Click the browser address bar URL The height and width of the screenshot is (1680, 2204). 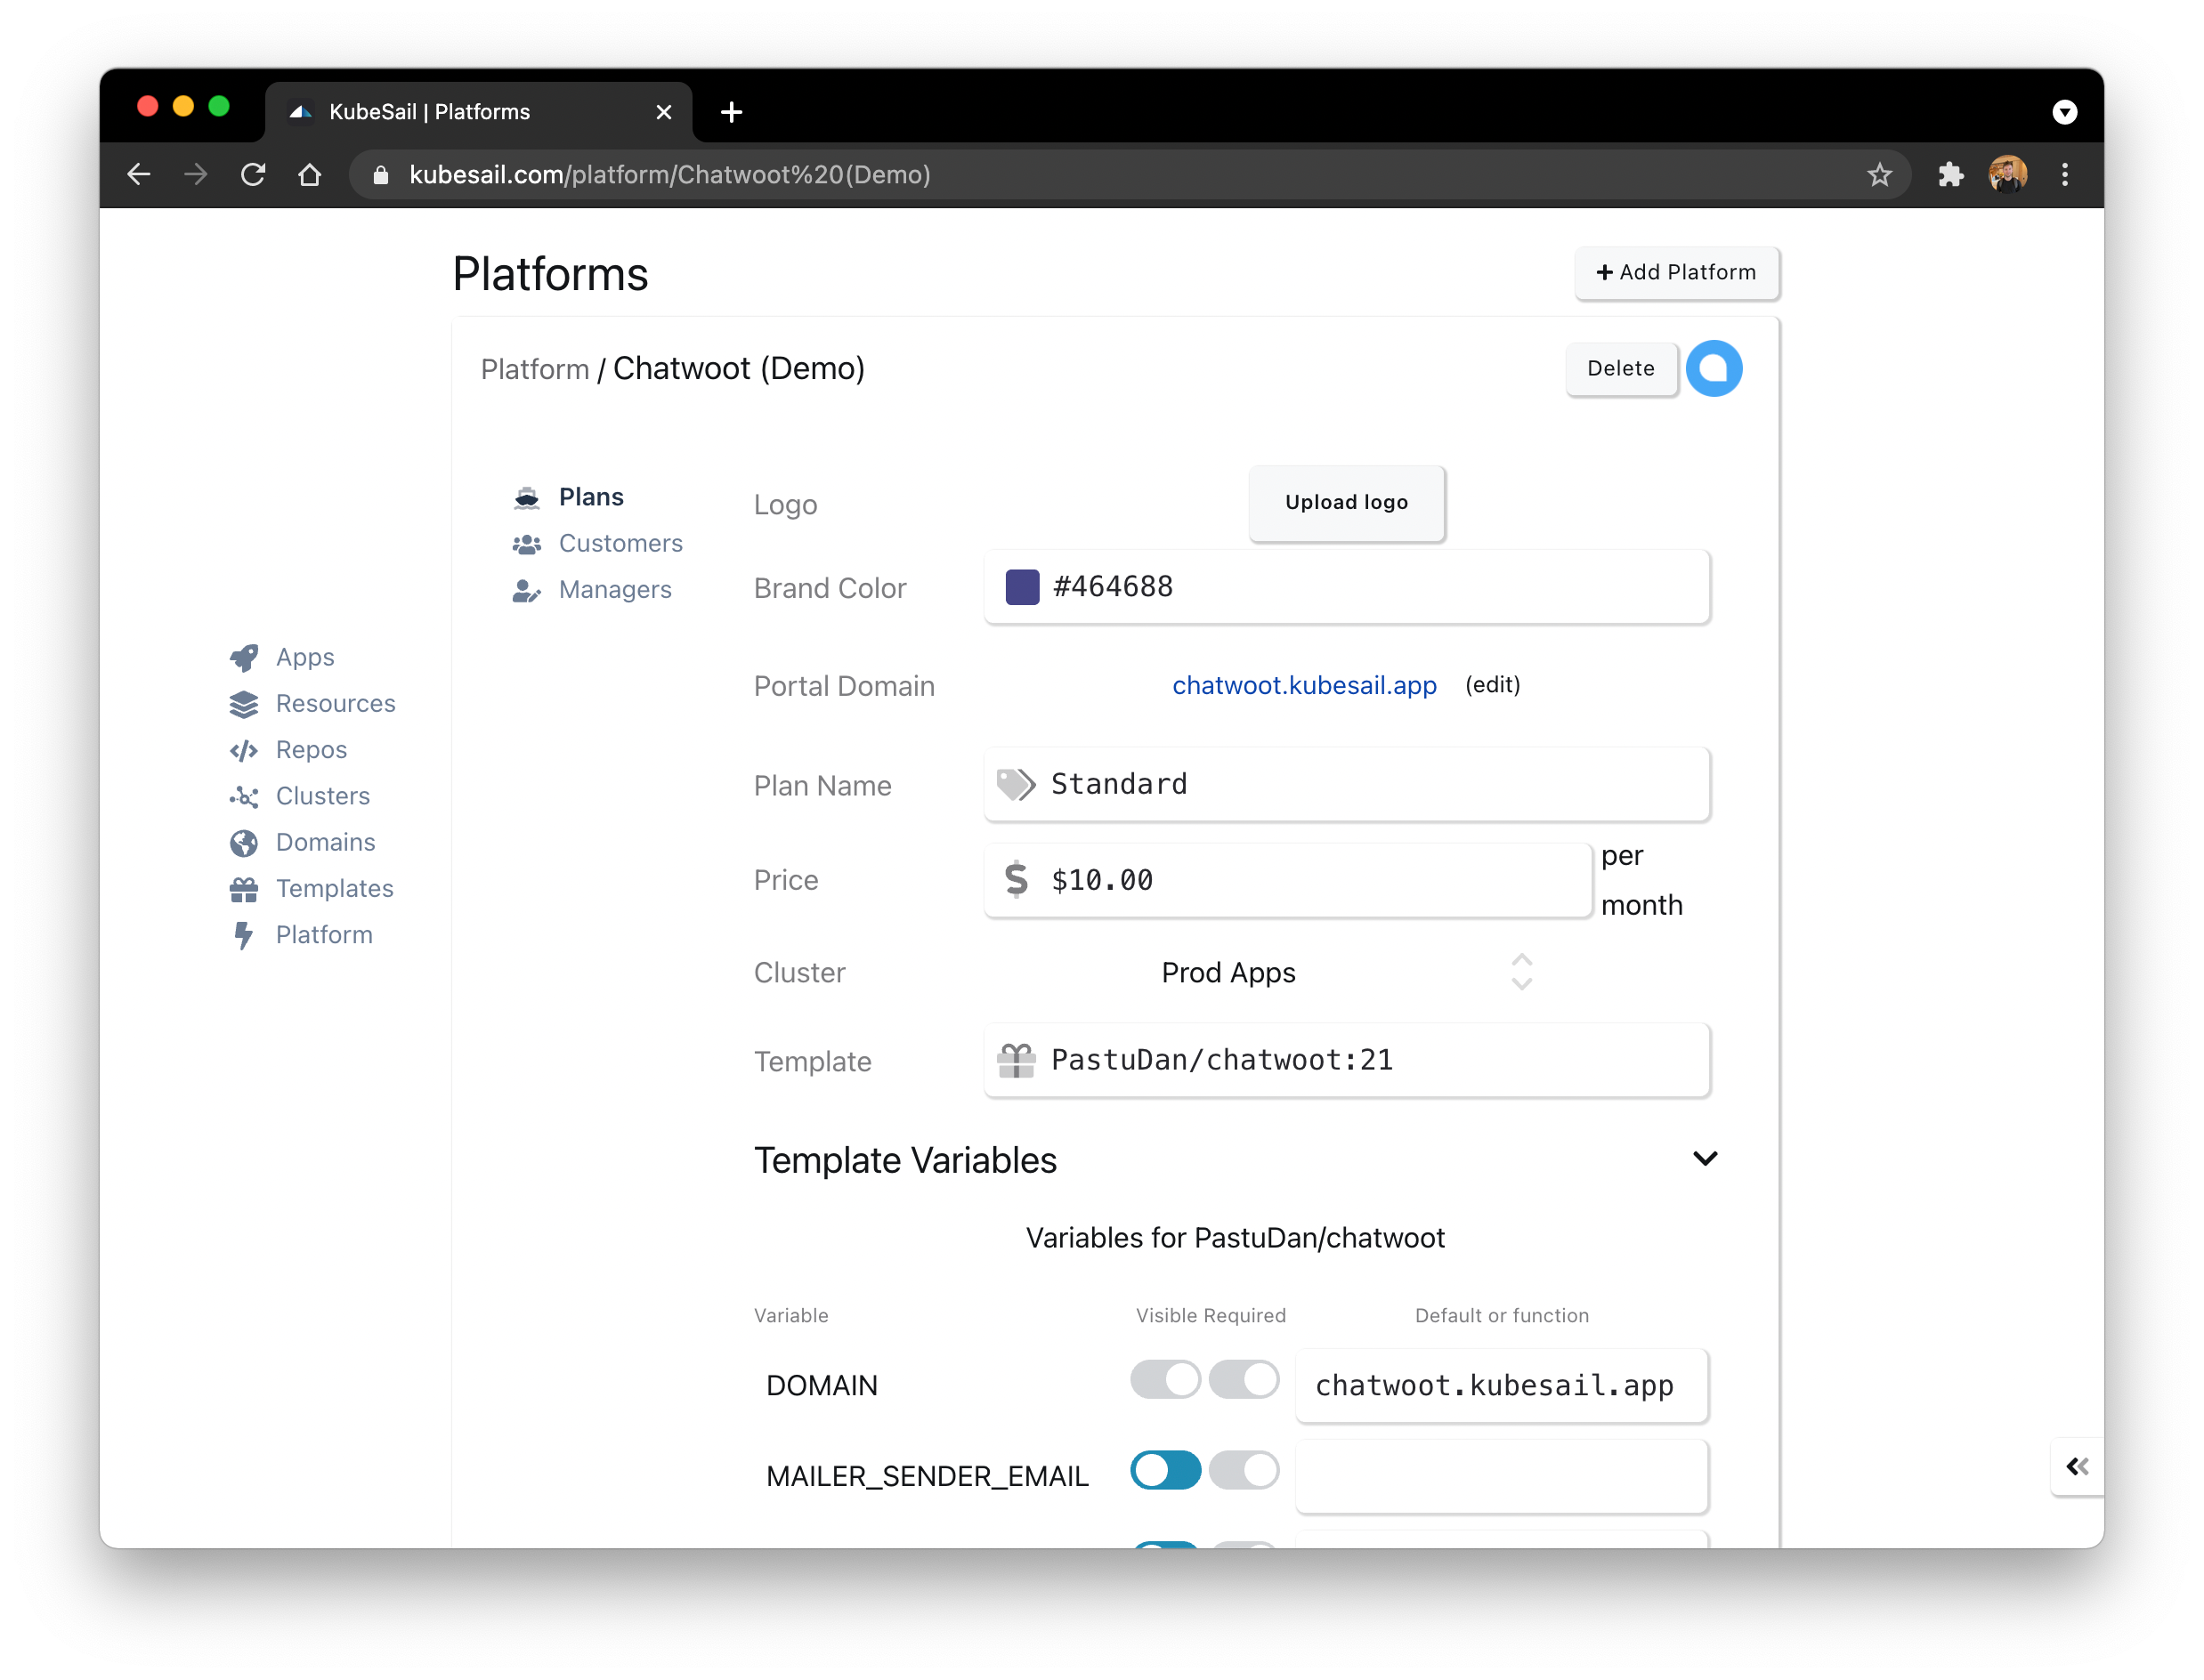(669, 175)
